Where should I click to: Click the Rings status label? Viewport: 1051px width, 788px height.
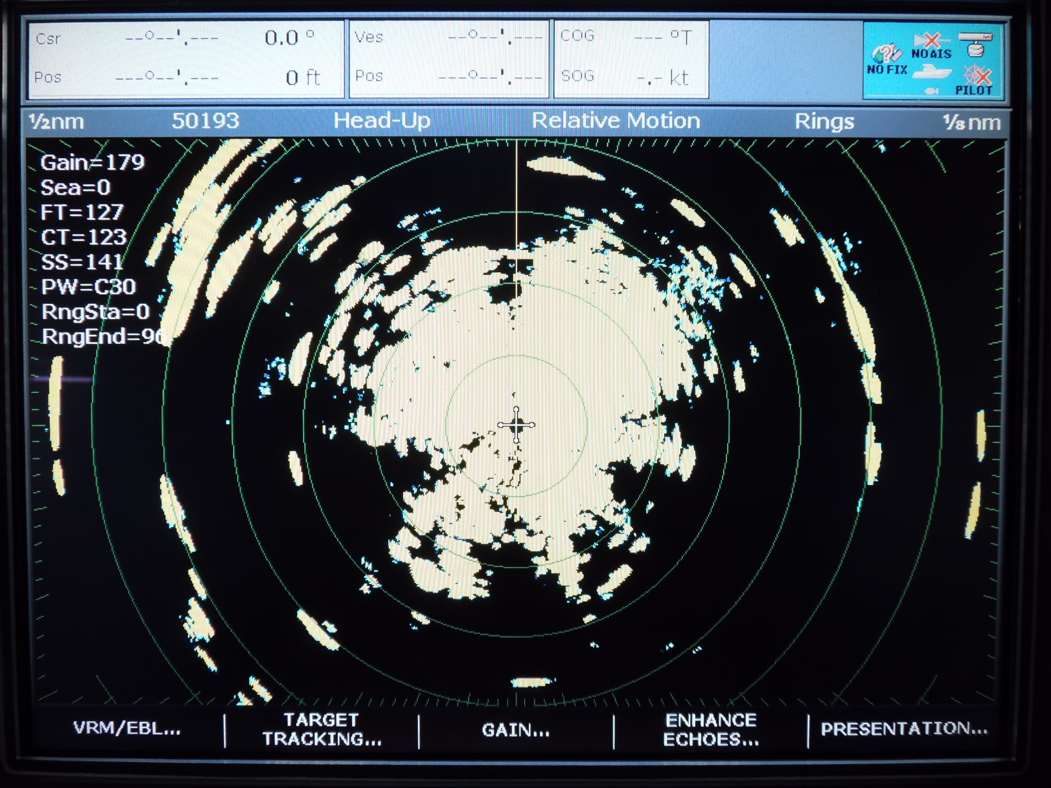(824, 122)
